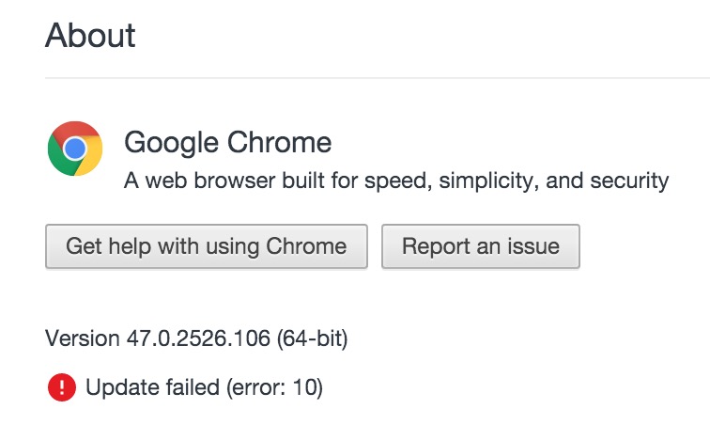Viewport: 710px width, 425px height.
Task: Click the 'About' page heading
Action: (90, 35)
